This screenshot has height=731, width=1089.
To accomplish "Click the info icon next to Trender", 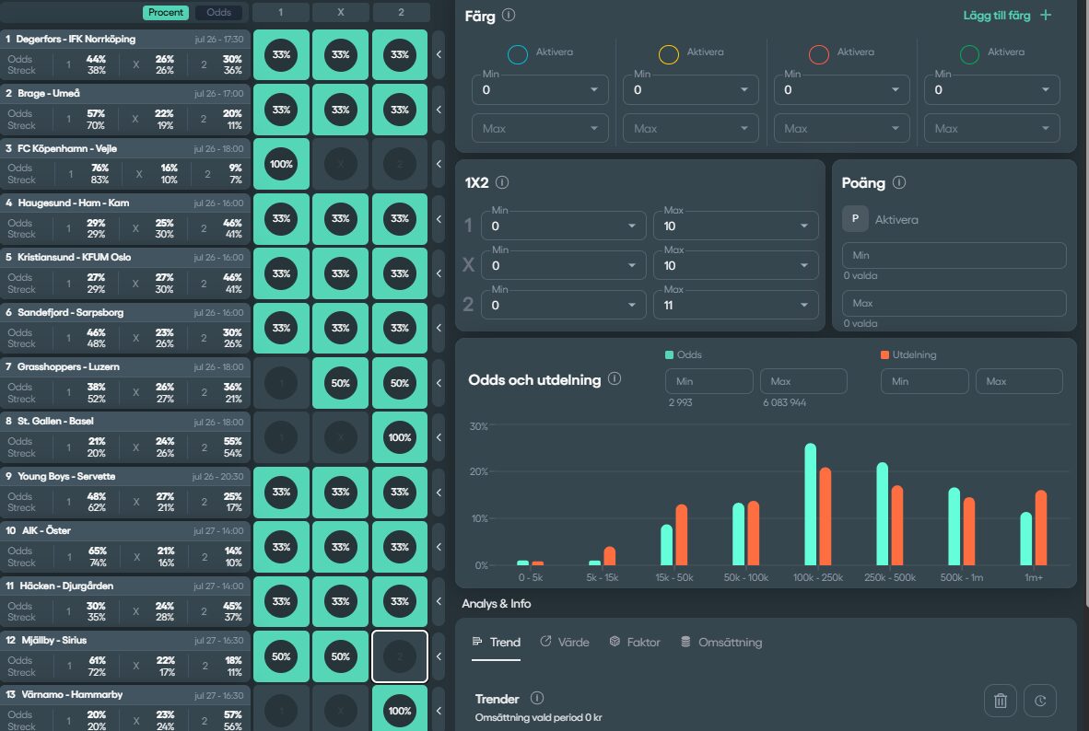I will click(537, 699).
